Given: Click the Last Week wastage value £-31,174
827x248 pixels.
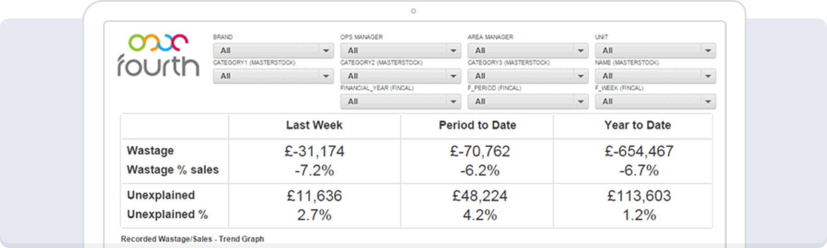Looking at the screenshot, I should 314,151.
